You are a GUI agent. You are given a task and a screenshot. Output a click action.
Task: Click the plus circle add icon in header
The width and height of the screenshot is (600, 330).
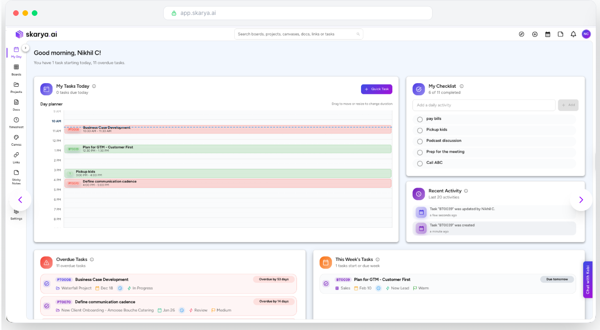pyautogui.click(x=535, y=34)
